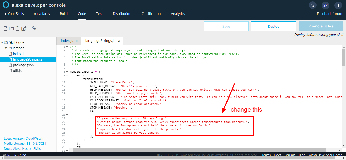Click the Promote to live button
The image size is (346, 160).
(321, 26)
